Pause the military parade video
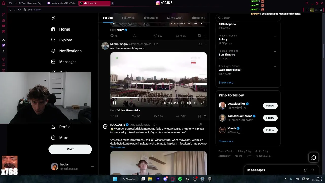This screenshot has height=183, width=325. click(115, 103)
